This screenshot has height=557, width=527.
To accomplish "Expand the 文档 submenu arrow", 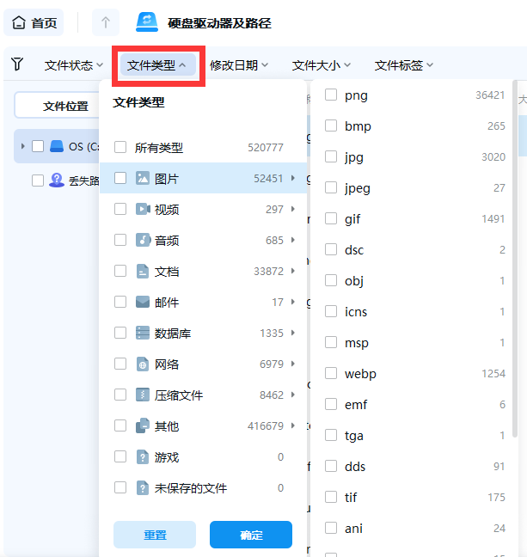I will pos(293,271).
